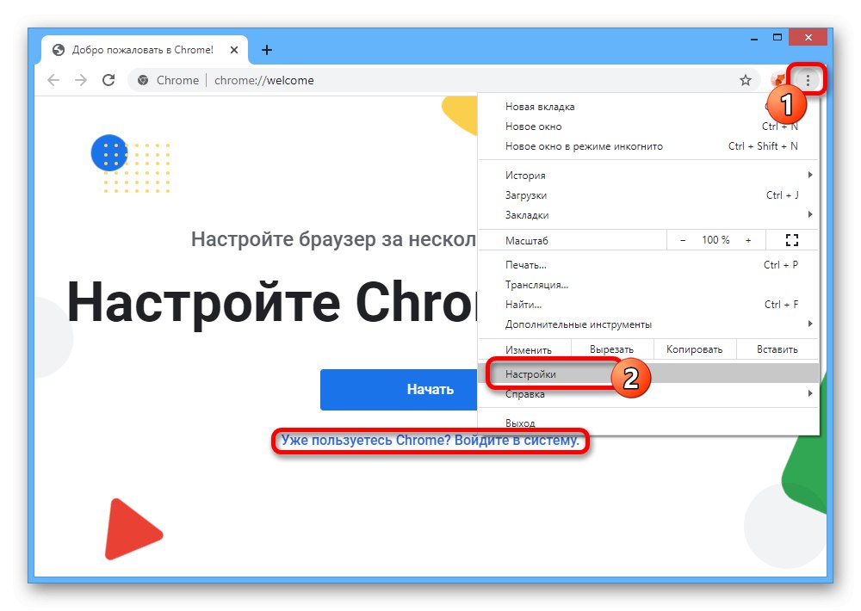Select 'Найти...' menu item
The image size is (861, 611).
pyautogui.click(x=648, y=304)
